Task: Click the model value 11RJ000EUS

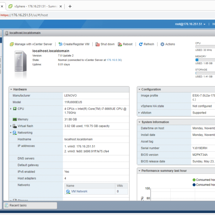Action: tap(73, 102)
